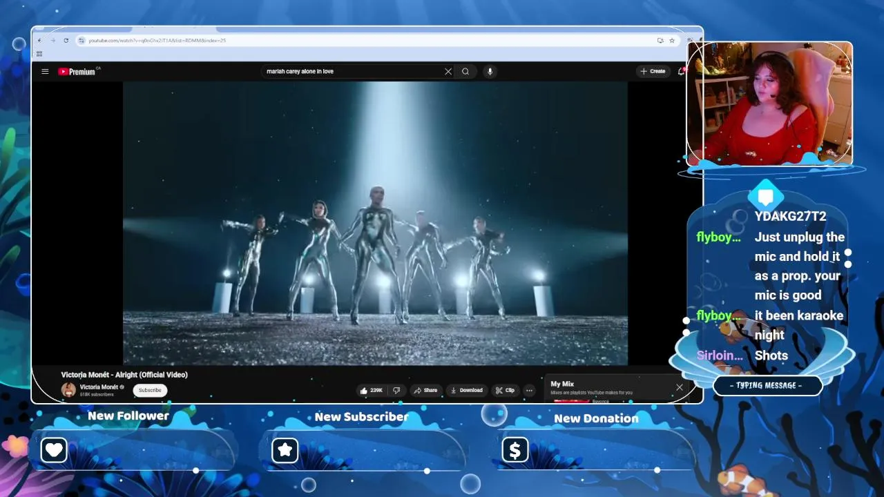This screenshot has width=884, height=497.
Task: Click chat message 'Just unplug the mic'
Action: tap(799, 266)
